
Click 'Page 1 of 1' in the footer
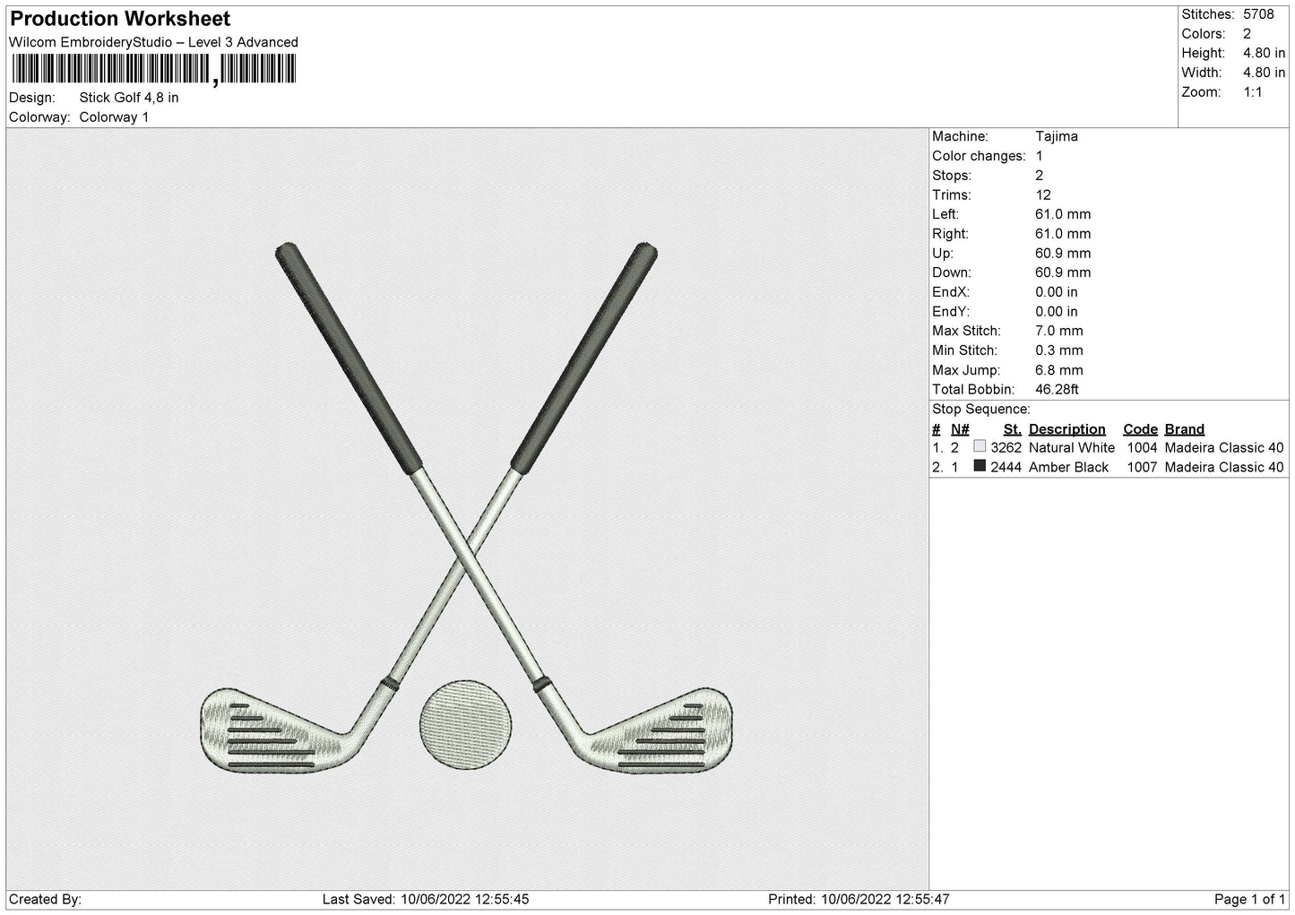click(1250, 899)
